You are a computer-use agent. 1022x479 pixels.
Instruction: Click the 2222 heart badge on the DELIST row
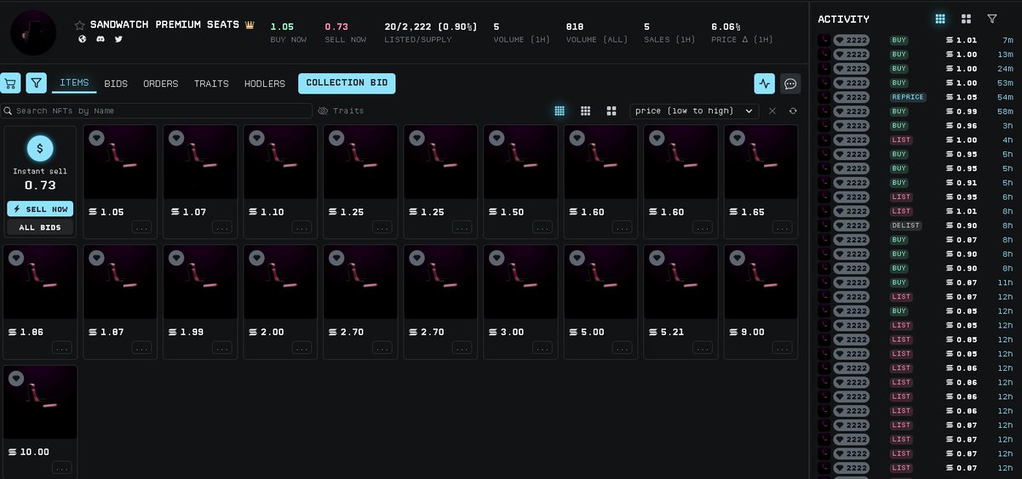pos(851,225)
